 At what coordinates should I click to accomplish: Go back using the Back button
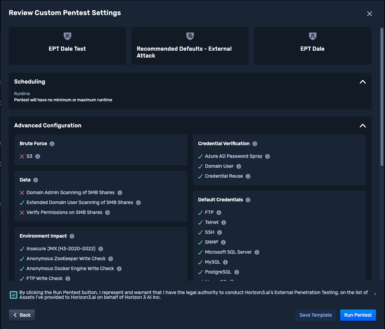(22, 315)
